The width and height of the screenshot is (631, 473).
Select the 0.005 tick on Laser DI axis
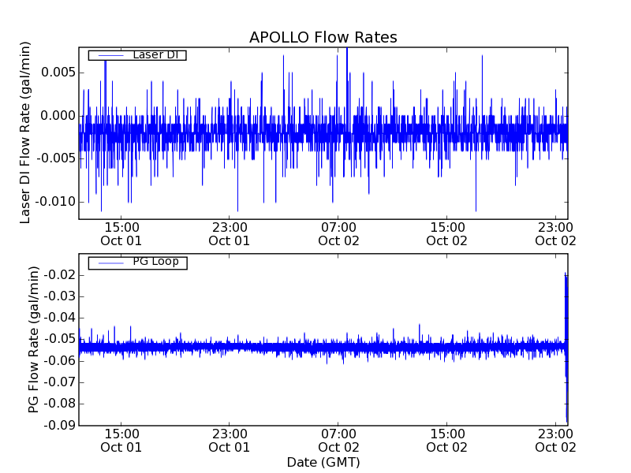(x=58, y=73)
